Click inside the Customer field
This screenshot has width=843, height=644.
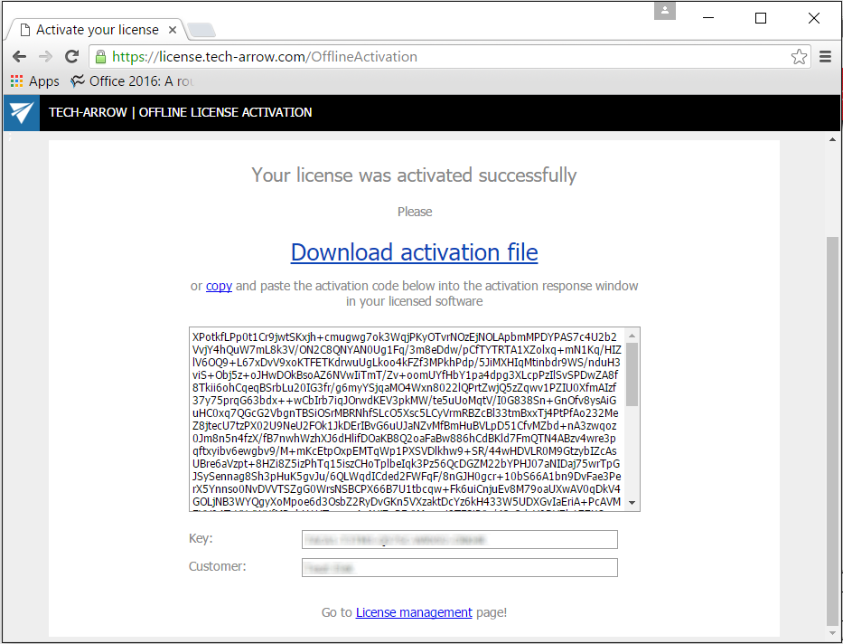459,567
